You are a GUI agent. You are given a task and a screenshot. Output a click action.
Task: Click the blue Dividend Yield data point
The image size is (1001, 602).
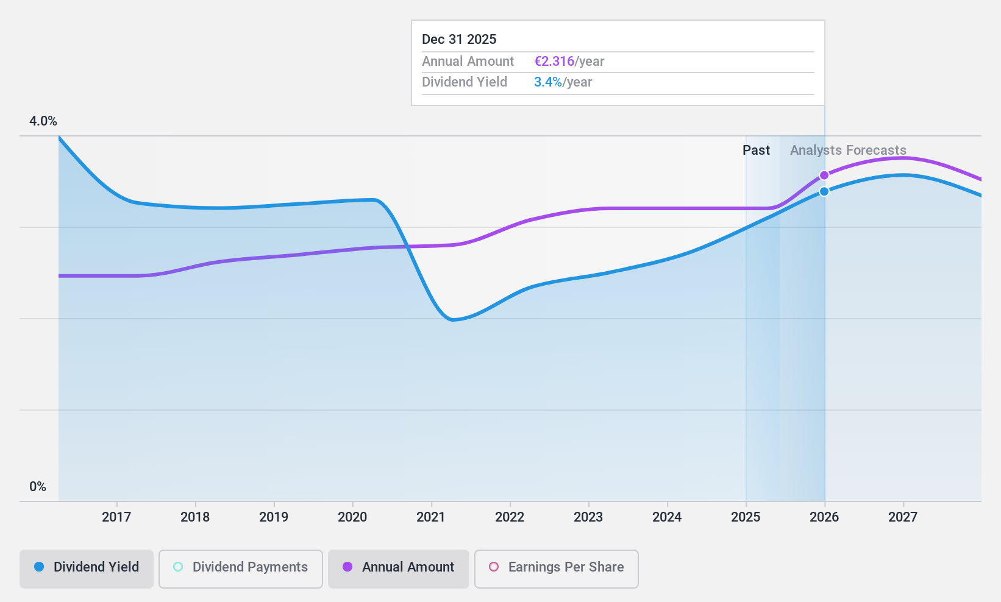pyautogui.click(x=824, y=191)
